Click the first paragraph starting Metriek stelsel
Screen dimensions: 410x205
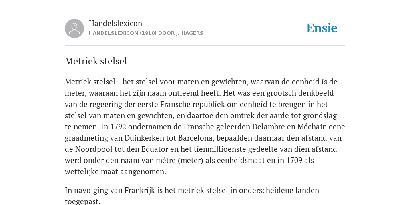(x=205, y=127)
